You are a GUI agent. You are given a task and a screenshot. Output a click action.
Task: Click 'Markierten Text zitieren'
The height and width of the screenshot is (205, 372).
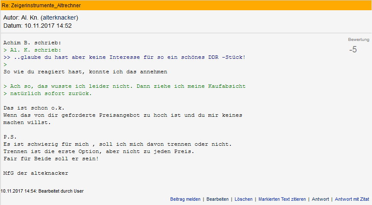click(282, 199)
